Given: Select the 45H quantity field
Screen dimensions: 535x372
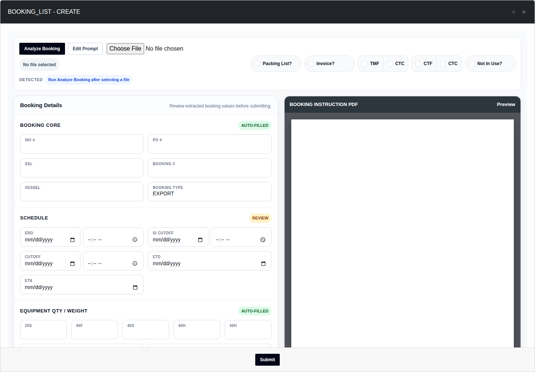Looking at the screenshot, I should pos(248,330).
